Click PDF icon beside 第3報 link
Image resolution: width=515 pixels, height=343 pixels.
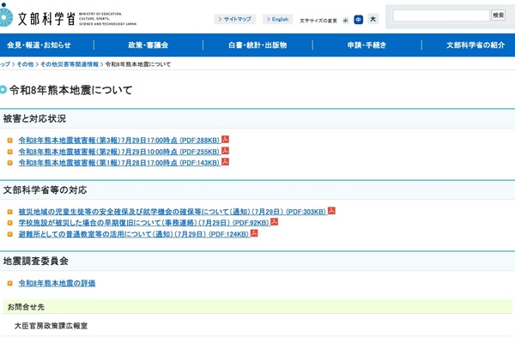225,139
